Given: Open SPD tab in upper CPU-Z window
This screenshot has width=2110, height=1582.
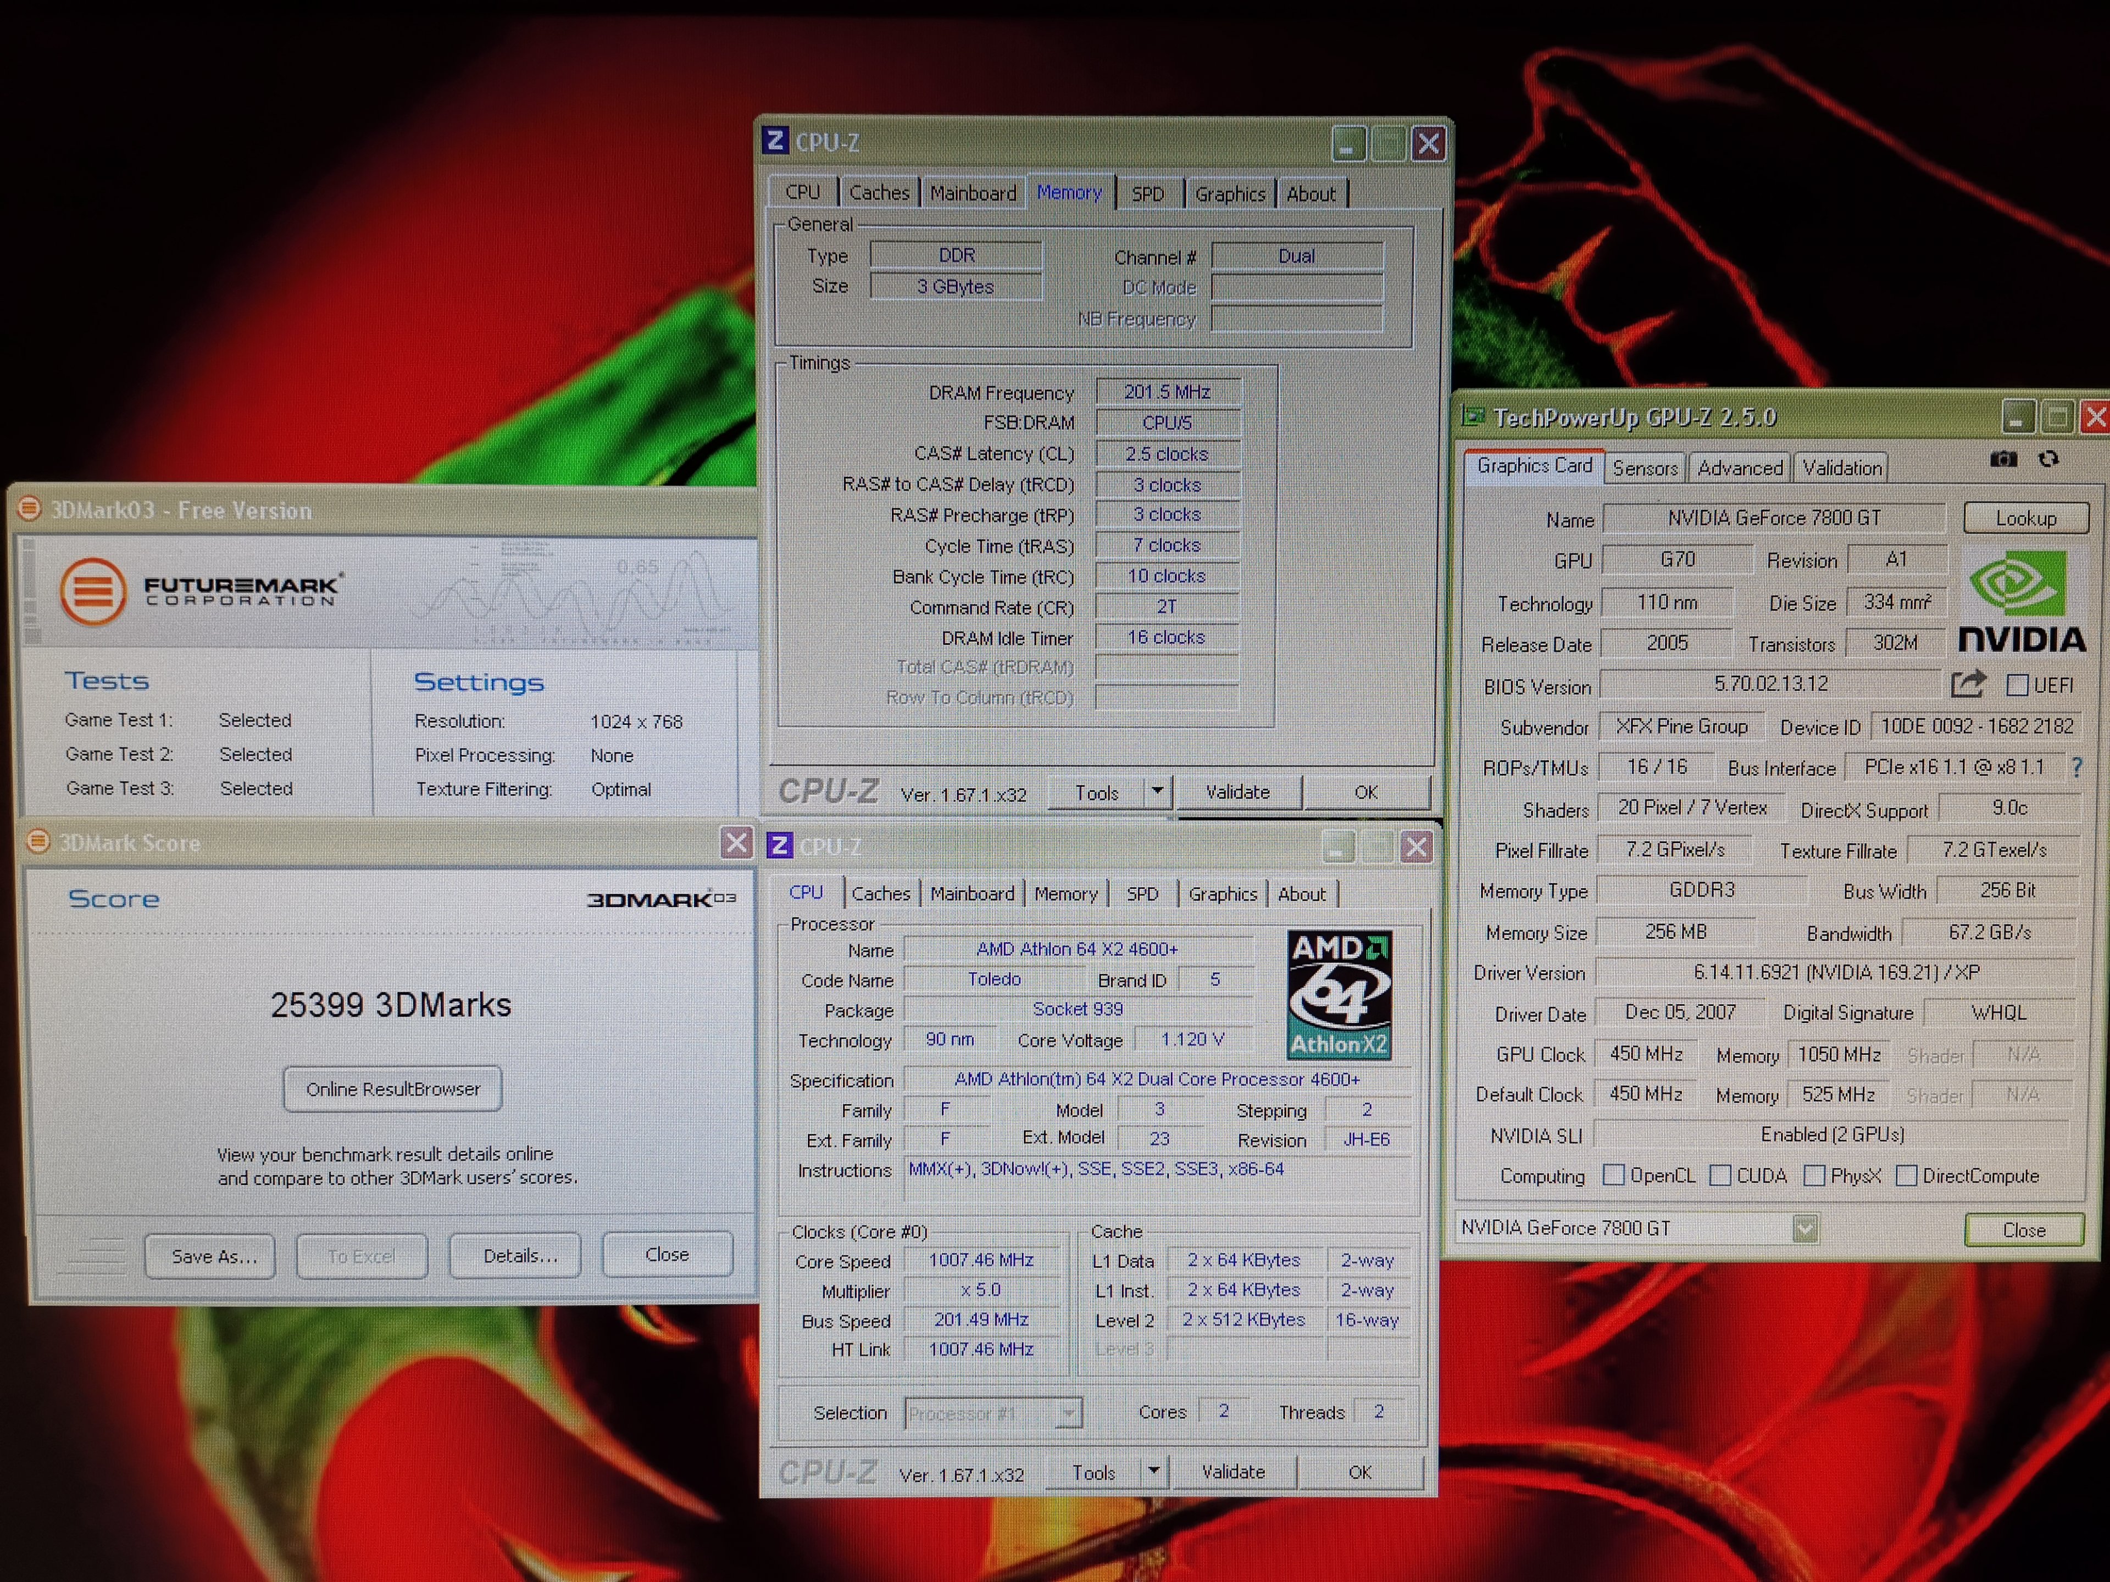Looking at the screenshot, I should [1147, 193].
